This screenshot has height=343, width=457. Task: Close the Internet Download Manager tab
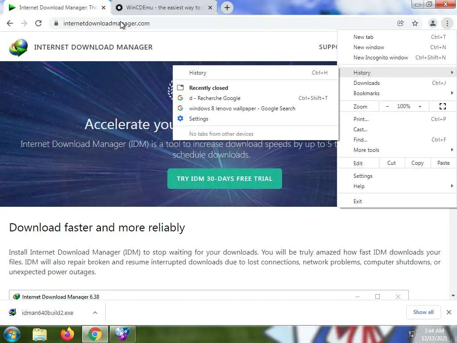(104, 8)
